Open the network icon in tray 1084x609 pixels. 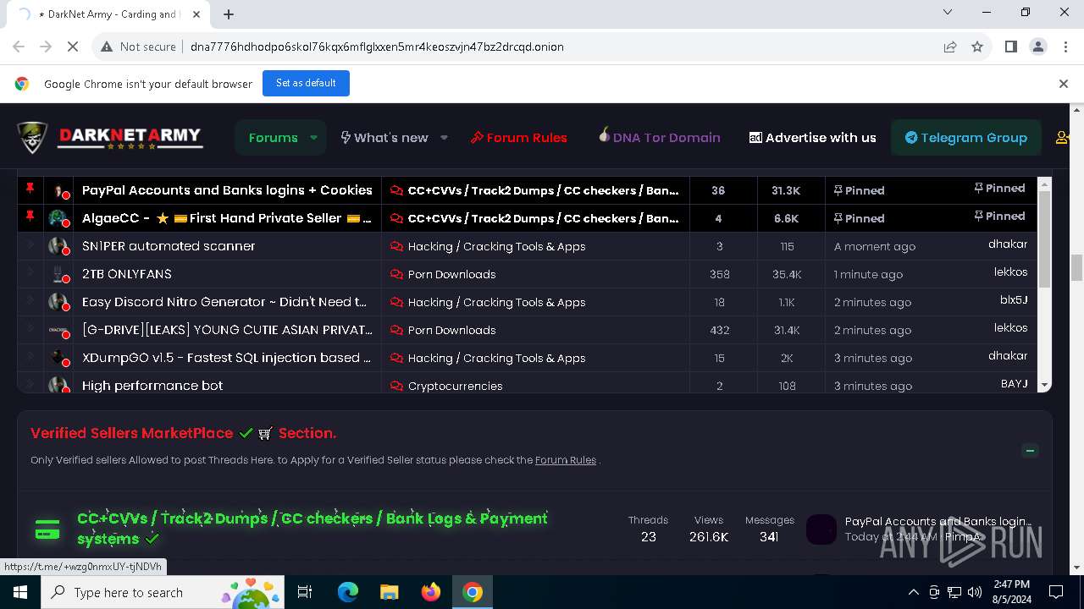click(954, 592)
